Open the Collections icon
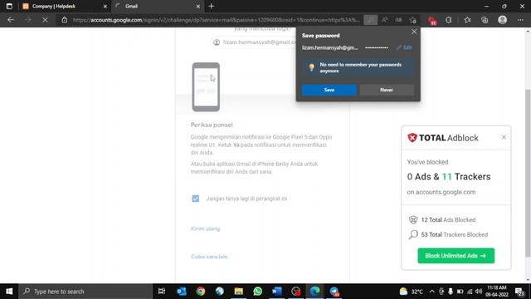 pyautogui.click(x=485, y=20)
